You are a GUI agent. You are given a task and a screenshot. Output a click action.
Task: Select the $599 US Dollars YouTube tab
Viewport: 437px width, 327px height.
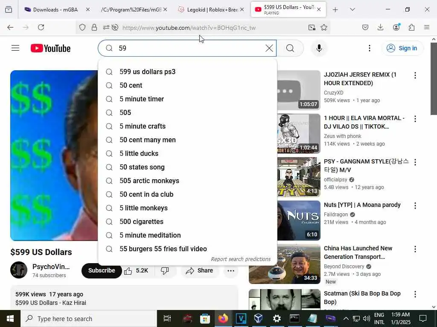coord(288,10)
